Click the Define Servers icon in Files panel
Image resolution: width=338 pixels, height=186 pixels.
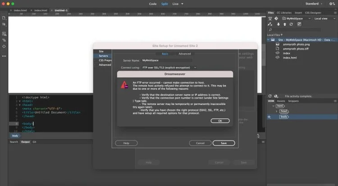(270, 18)
